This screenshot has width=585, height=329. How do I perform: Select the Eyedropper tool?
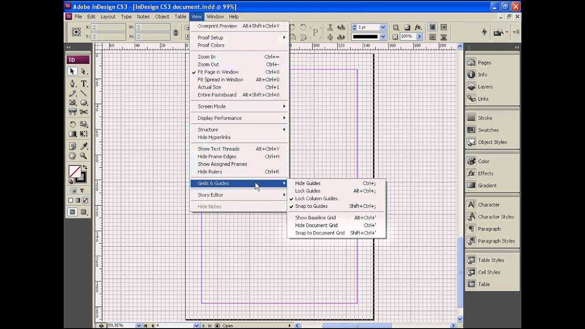click(84, 146)
